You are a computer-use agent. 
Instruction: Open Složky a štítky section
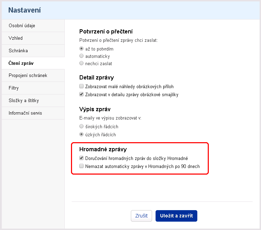(33, 100)
